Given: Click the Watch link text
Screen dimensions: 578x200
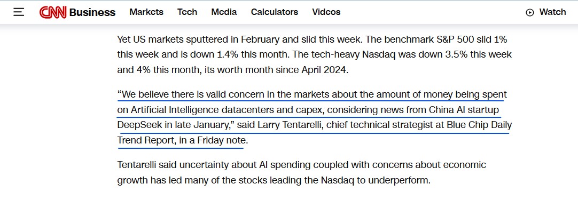Looking at the screenshot, I should pos(552,12).
